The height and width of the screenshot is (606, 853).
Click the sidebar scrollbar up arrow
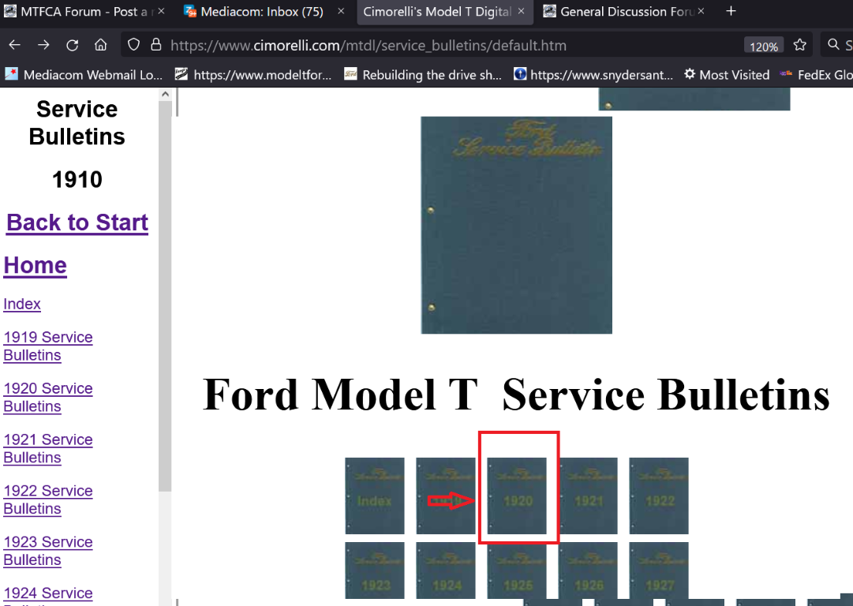coord(165,95)
